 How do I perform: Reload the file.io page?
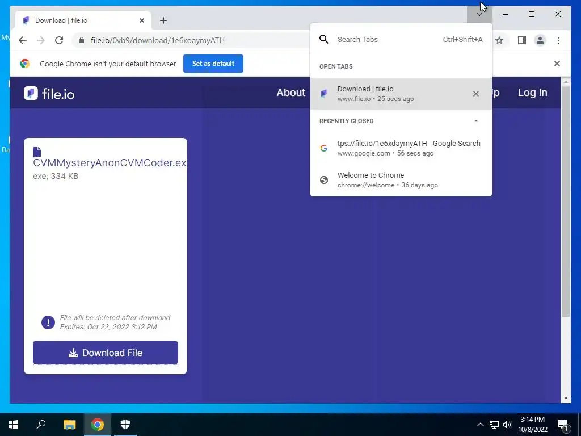59,40
